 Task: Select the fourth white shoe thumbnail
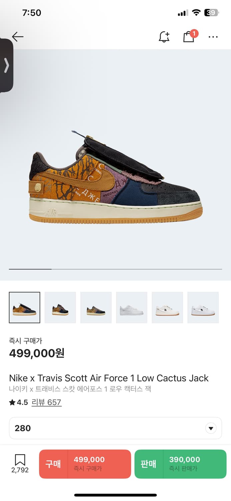click(x=132, y=308)
